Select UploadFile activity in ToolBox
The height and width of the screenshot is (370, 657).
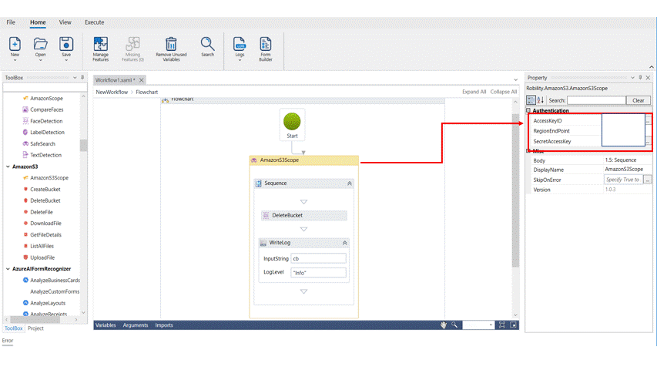pyautogui.click(x=42, y=257)
